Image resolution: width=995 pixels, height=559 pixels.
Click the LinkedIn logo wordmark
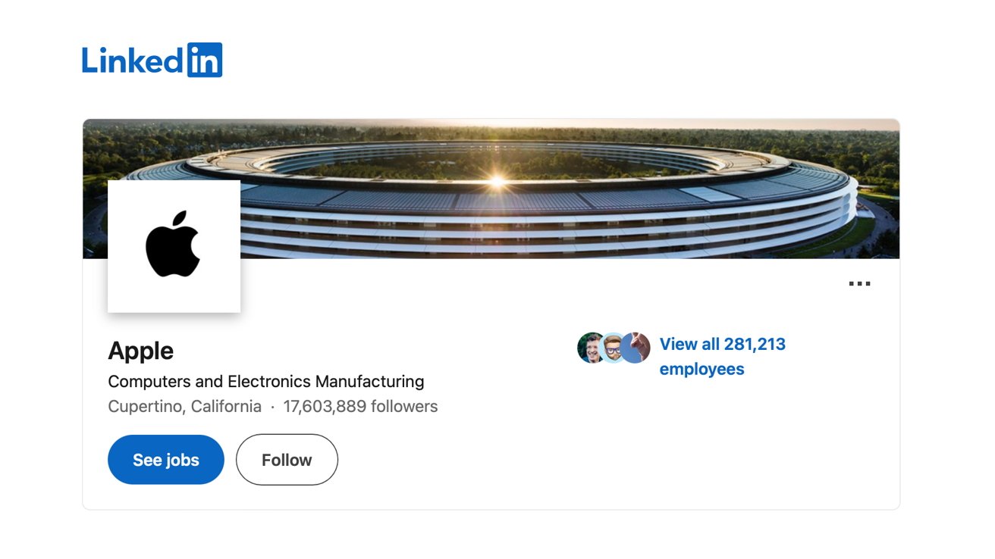click(x=152, y=60)
